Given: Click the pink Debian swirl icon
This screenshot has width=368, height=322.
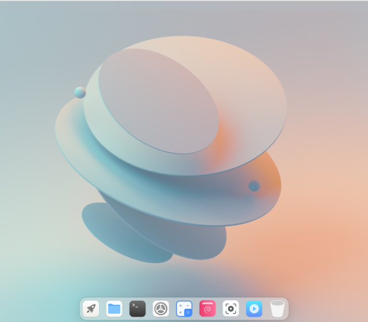Looking at the screenshot, I should click(x=208, y=309).
